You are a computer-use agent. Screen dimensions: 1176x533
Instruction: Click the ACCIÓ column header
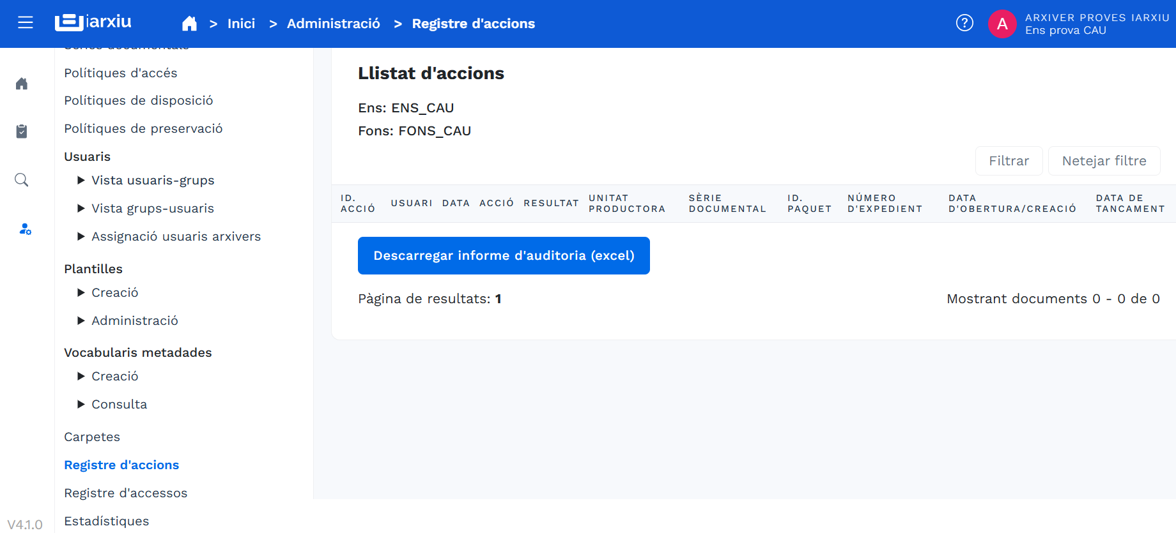497,203
